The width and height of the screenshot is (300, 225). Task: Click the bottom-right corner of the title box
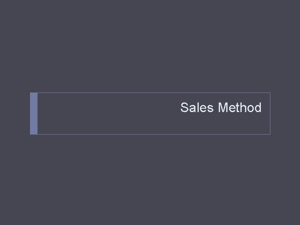[270, 134]
